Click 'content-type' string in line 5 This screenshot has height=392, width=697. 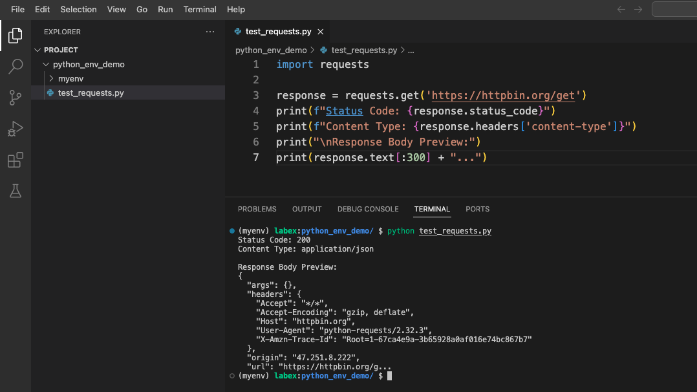568,127
